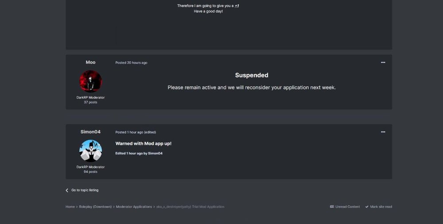Click DarkRP Moderator label under Moo
This screenshot has width=443, height=224.
(x=90, y=97)
